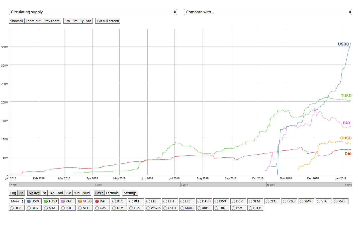The image size is (361, 226).
Task: Open the Compare with... dropdown
Action: pyautogui.click(x=268, y=12)
